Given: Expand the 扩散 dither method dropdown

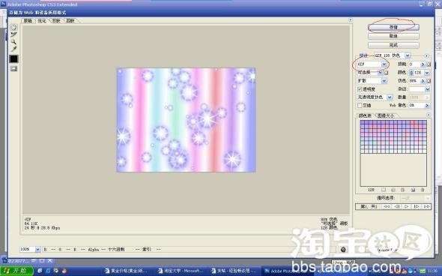Looking at the screenshot, I should (x=372, y=81).
